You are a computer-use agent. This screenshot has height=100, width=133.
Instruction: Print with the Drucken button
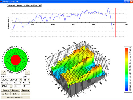(x=26, y=90)
